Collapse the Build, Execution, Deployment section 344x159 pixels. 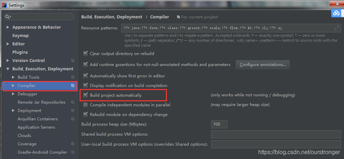(8, 69)
